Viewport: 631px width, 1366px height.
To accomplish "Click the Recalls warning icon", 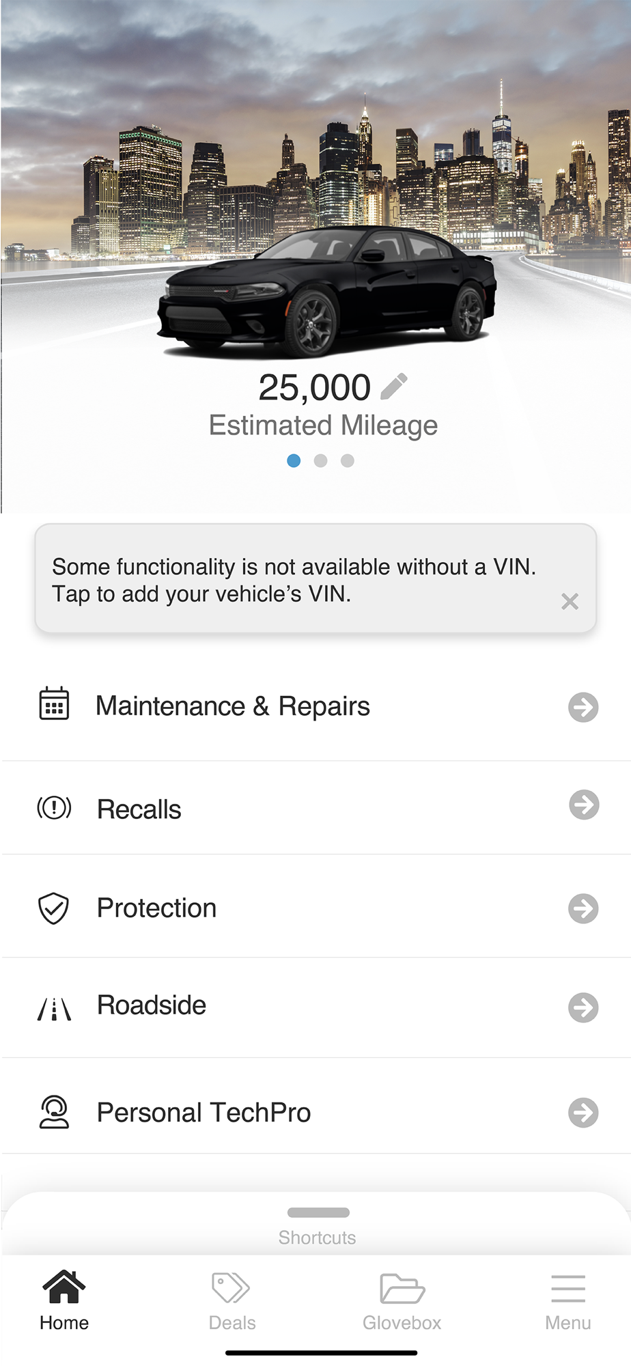I will (x=54, y=808).
